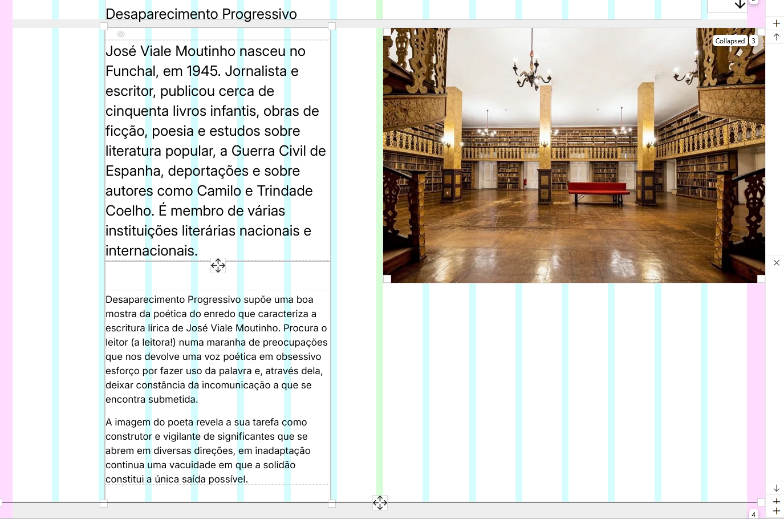Image resolution: width=784 pixels, height=519 pixels.
Task: Click the up arrow icon on the right sidebar
Action: pyautogui.click(x=777, y=38)
